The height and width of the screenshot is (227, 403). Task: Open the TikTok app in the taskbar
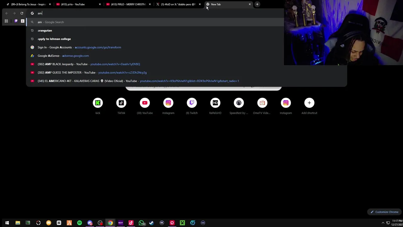pos(131,223)
